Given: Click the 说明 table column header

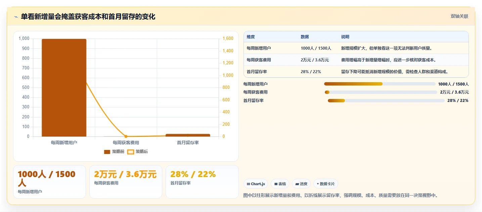Looking at the screenshot, I should pos(345,37).
